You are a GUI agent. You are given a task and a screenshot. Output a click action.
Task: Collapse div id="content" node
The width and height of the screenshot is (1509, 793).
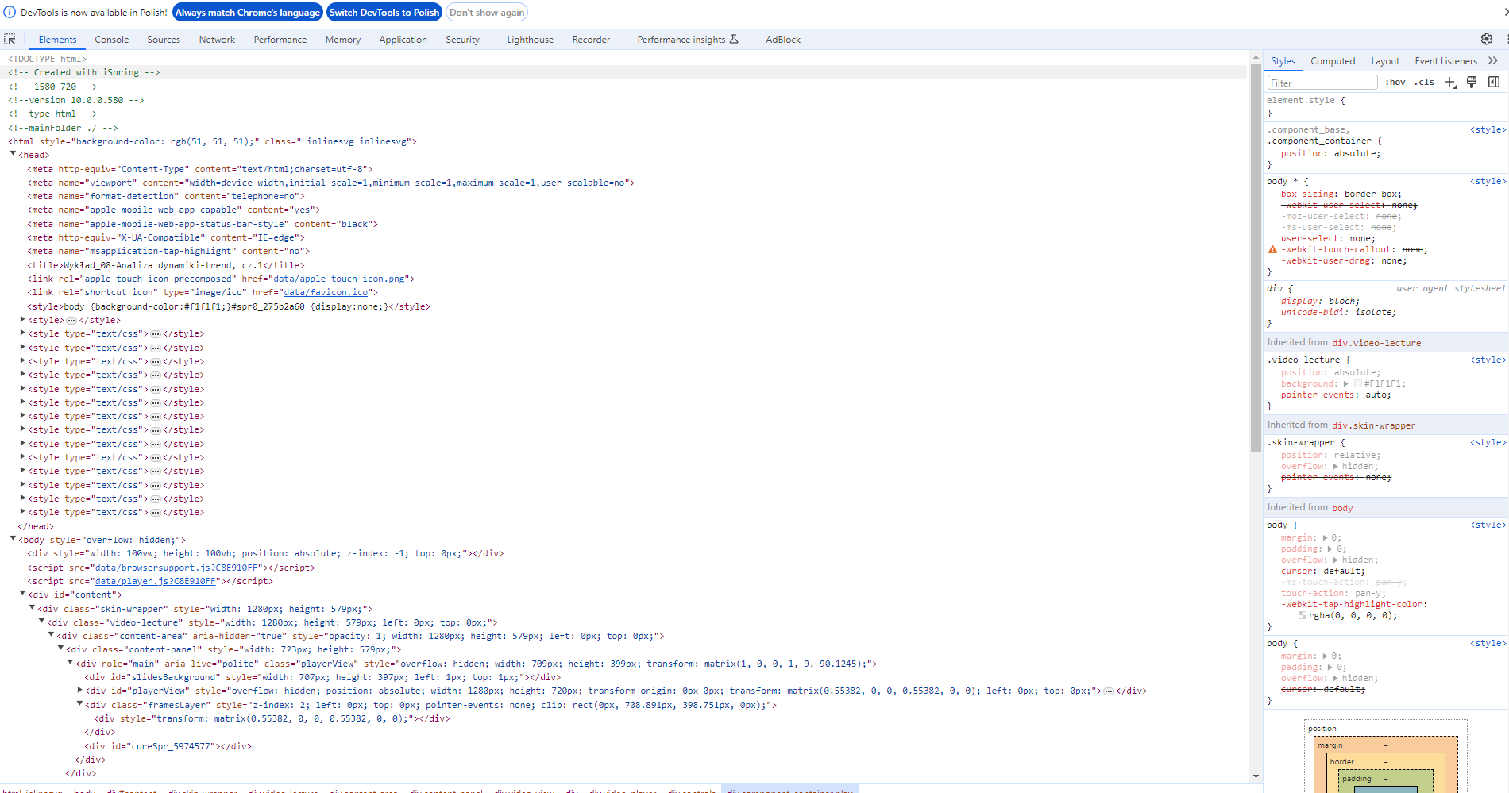22,594
